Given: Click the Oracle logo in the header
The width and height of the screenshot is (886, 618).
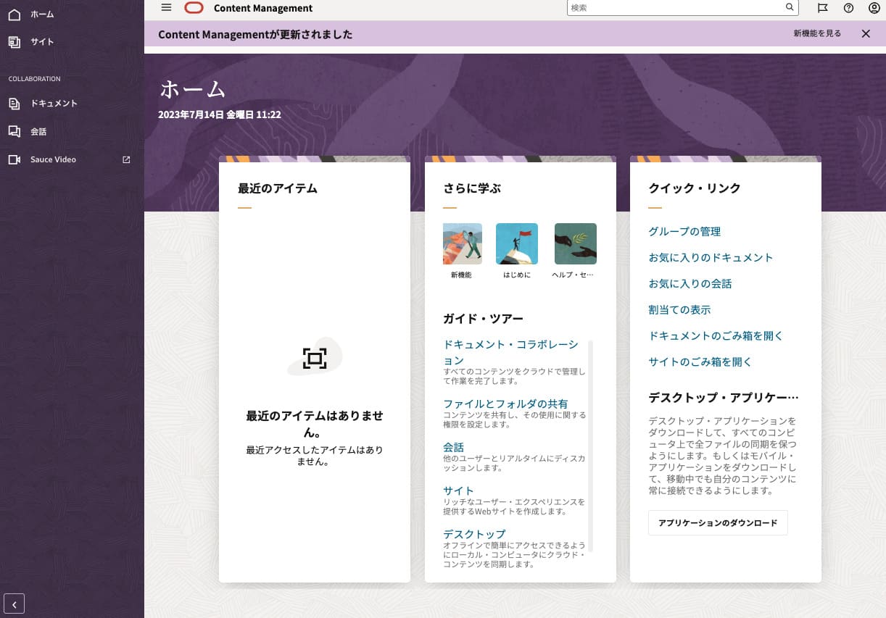Looking at the screenshot, I should click(x=194, y=8).
